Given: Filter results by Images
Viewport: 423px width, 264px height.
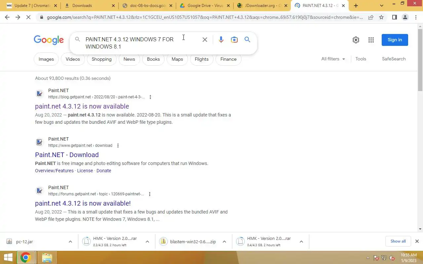Looking at the screenshot, I should point(46,59).
